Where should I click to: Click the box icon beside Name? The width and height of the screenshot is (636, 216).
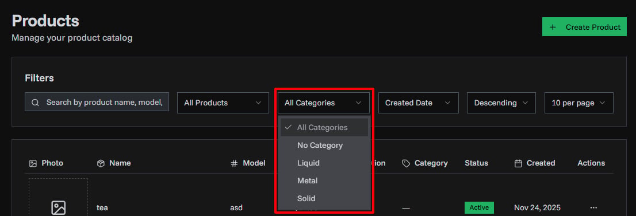point(101,163)
